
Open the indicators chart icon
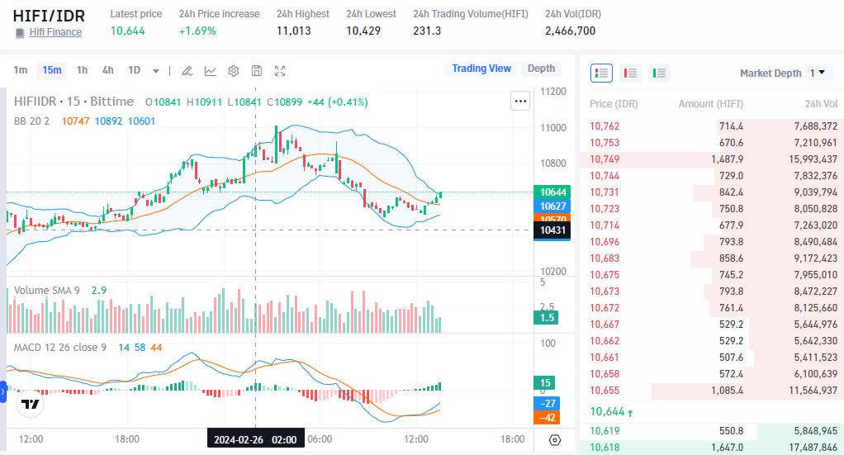(210, 70)
